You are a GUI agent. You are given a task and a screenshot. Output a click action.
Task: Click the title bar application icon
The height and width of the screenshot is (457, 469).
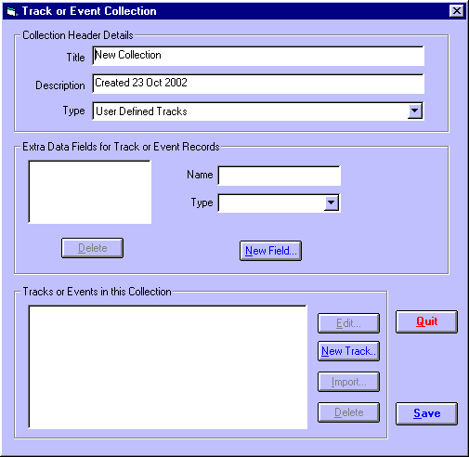[11, 11]
